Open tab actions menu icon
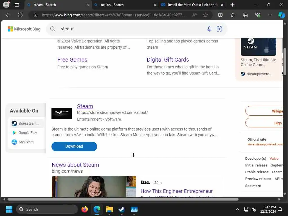The height and width of the screenshot is (216, 288). 17,5
